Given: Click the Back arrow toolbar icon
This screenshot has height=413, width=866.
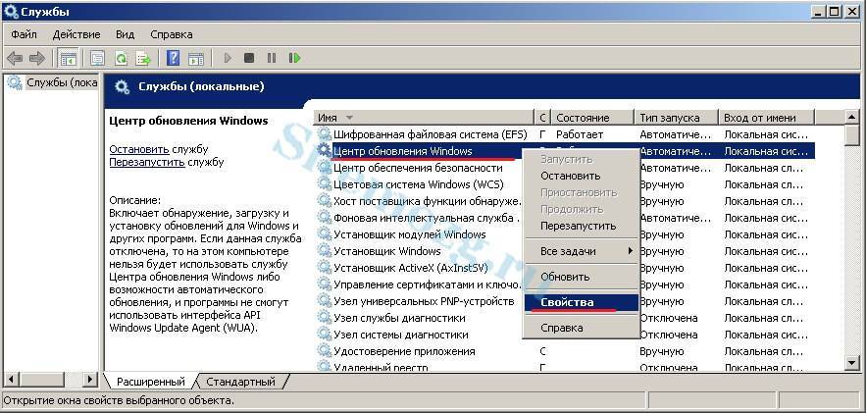Looking at the screenshot, I should 15,59.
